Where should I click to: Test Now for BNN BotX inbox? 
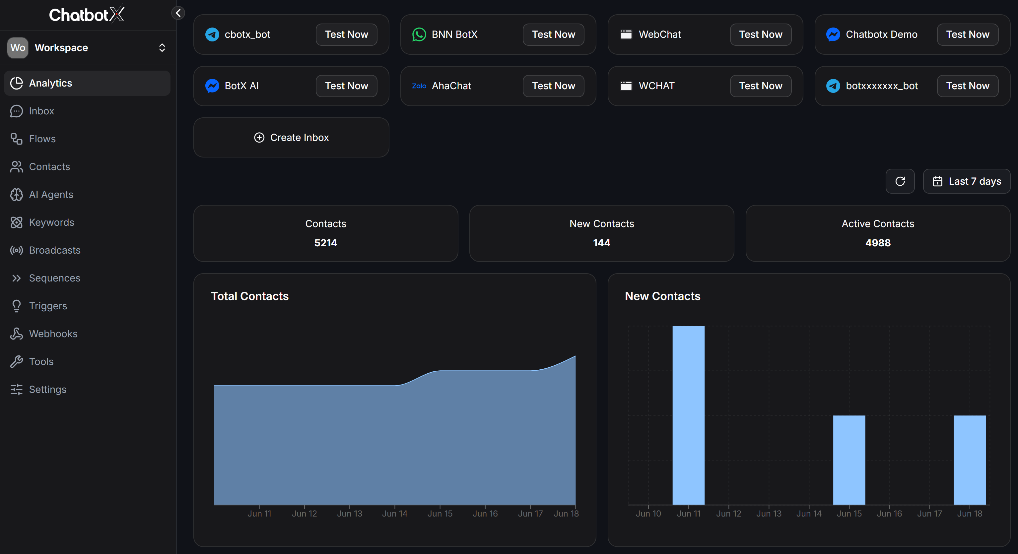553,34
